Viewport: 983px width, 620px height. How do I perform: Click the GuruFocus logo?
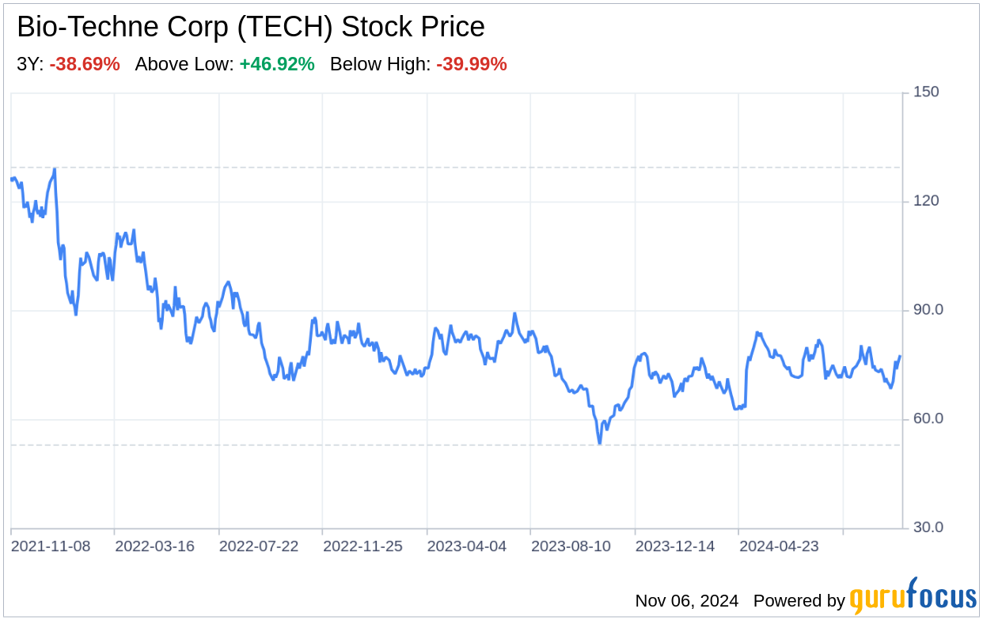pyautogui.click(x=913, y=596)
